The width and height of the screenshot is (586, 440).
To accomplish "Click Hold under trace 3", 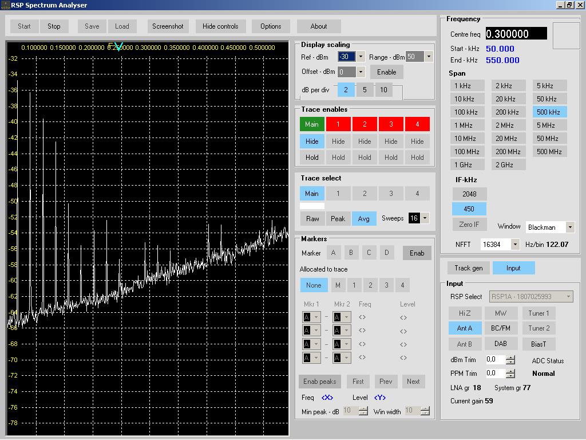I will click(391, 158).
